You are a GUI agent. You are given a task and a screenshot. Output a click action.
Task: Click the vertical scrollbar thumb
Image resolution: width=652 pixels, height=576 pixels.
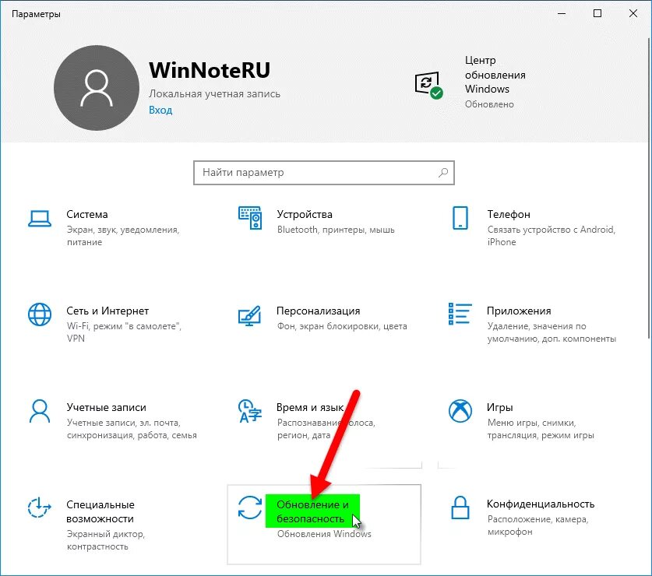pos(649,188)
